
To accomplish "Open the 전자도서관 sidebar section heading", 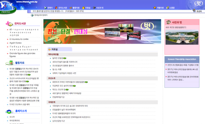I will (x=20, y=24).
